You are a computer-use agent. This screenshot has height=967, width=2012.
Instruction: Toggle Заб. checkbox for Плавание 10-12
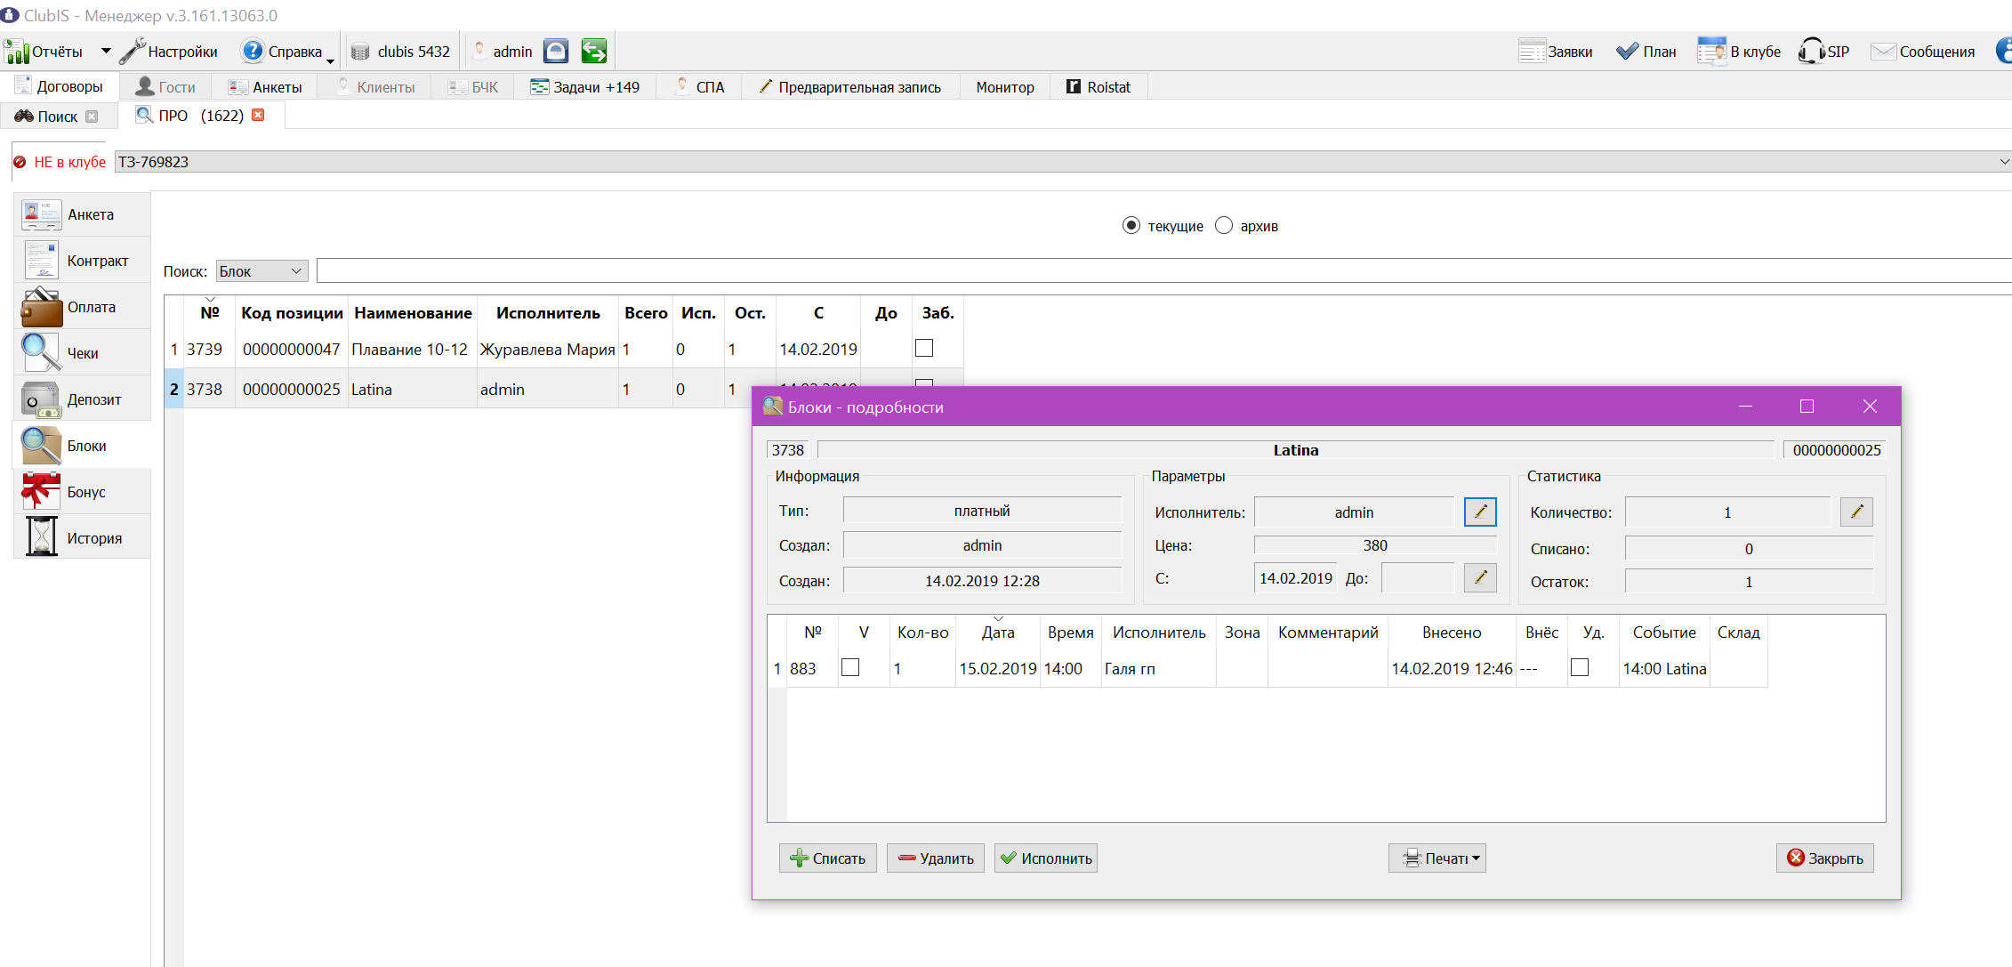[924, 348]
